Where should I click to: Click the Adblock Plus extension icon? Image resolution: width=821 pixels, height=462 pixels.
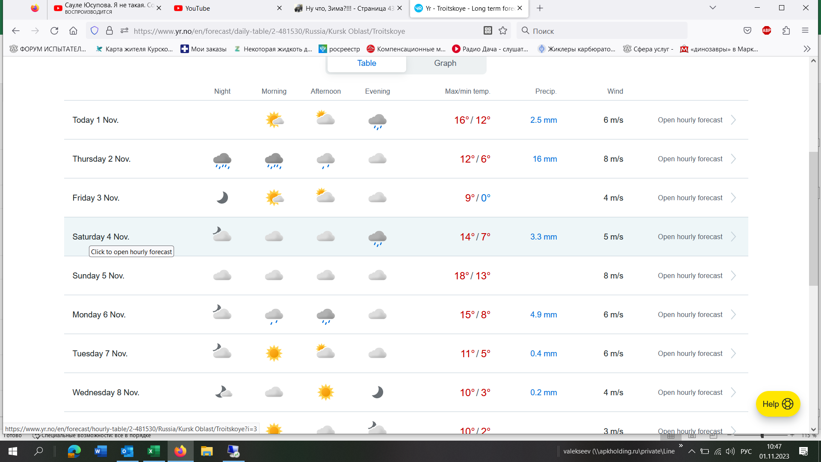click(767, 31)
